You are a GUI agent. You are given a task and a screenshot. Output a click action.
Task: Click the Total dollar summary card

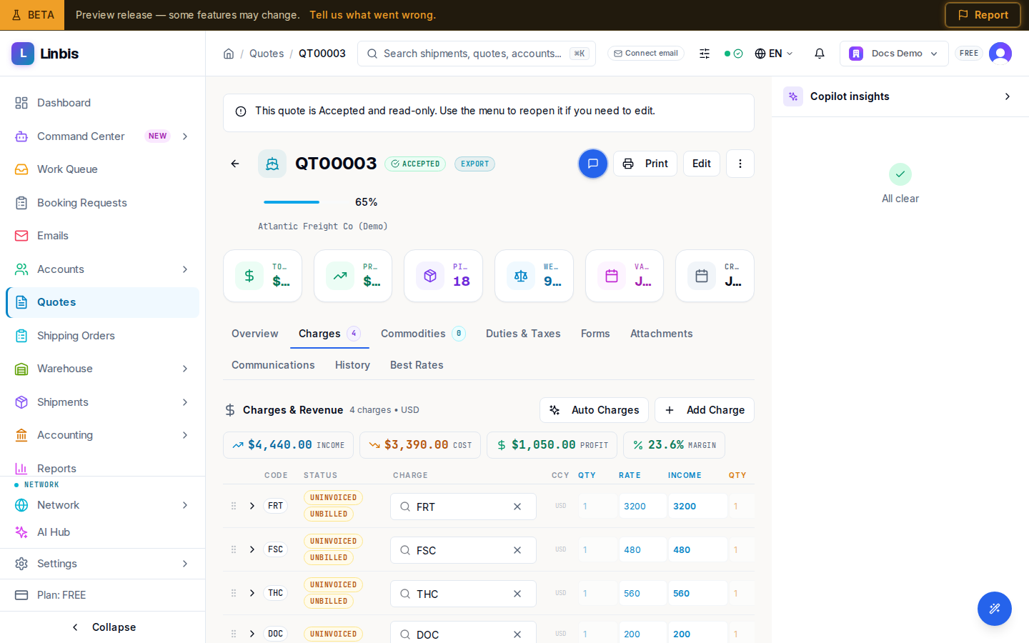click(263, 276)
